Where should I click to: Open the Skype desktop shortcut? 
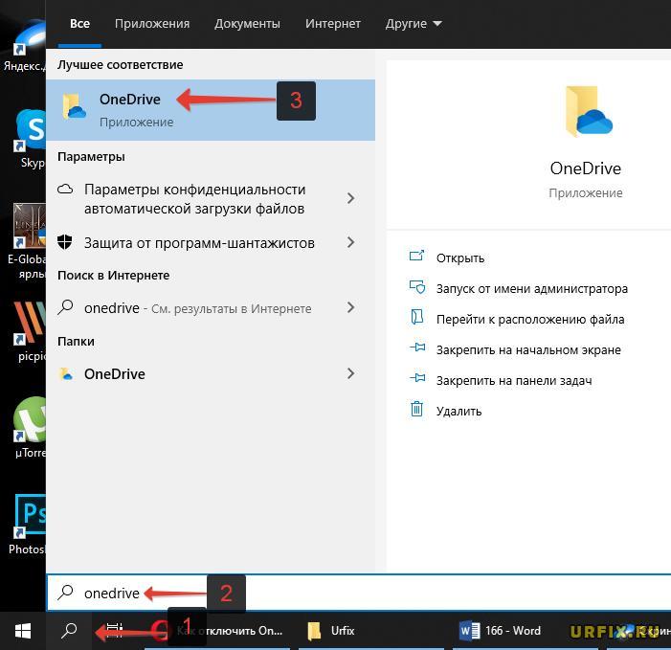[x=29, y=139]
